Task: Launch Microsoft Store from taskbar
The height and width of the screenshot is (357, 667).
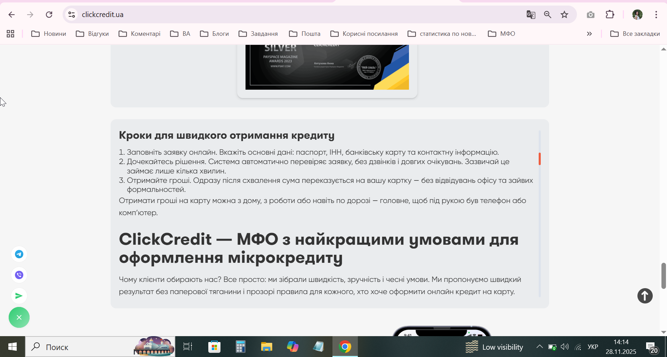Action: click(214, 347)
